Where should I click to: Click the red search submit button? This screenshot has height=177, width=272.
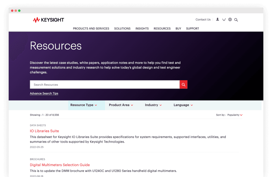[x=184, y=85]
